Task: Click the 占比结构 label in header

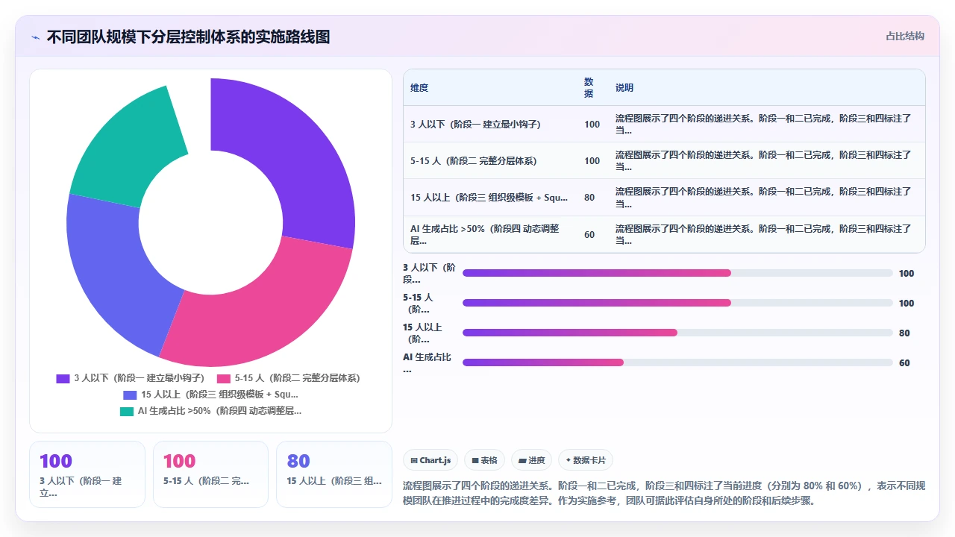Action: (x=904, y=36)
